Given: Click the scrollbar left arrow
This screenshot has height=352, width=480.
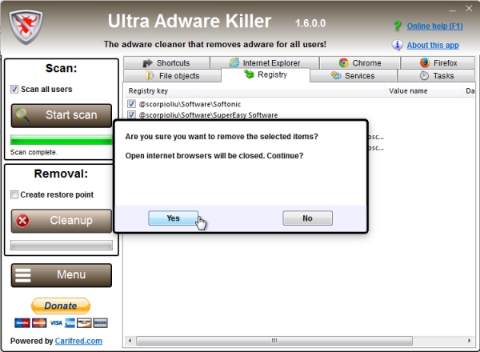Looking at the screenshot, I should coord(130,341).
